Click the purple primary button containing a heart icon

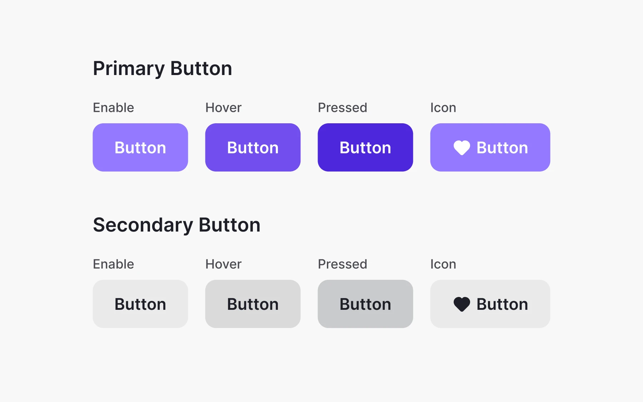tap(490, 147)
